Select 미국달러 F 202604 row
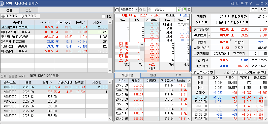This screenshot has height=124, width=268. click(54, 51)
